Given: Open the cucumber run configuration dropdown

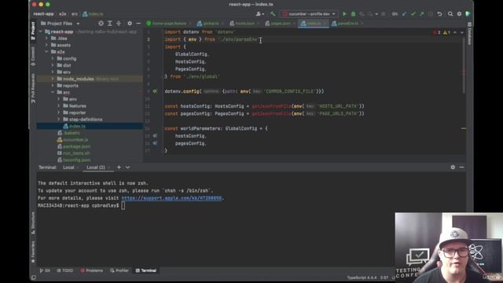Looking at the screenshot, I should tap(309, 14).
